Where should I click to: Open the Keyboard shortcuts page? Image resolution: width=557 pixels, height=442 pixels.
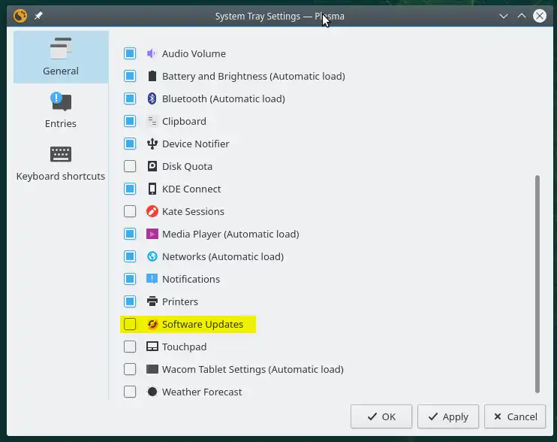(61, 163)
